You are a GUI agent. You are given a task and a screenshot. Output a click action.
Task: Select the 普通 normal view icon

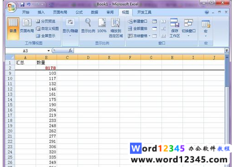click(13, 28)
